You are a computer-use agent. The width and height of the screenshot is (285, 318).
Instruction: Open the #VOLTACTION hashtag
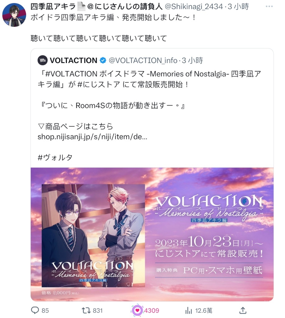tap(71, 74)
